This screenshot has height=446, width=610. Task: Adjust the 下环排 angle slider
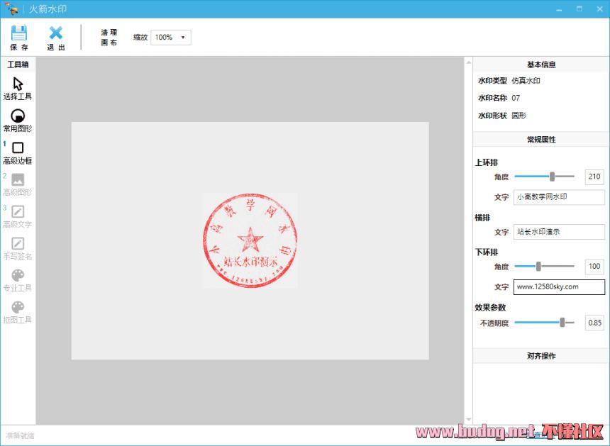click(538, 267)
